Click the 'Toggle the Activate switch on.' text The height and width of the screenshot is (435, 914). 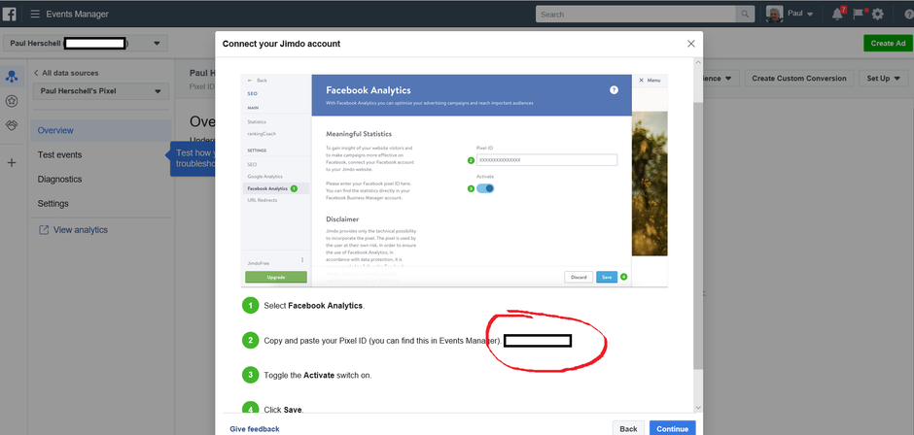(x=318, y=376)
